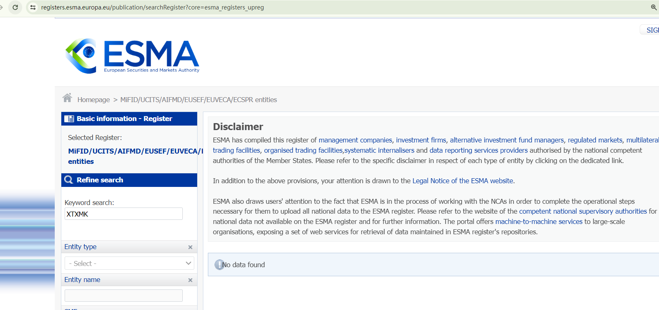The width and height of the screenshot is (659, 310).
Task: Click the browser address bar URL
Action: (152, 7)
